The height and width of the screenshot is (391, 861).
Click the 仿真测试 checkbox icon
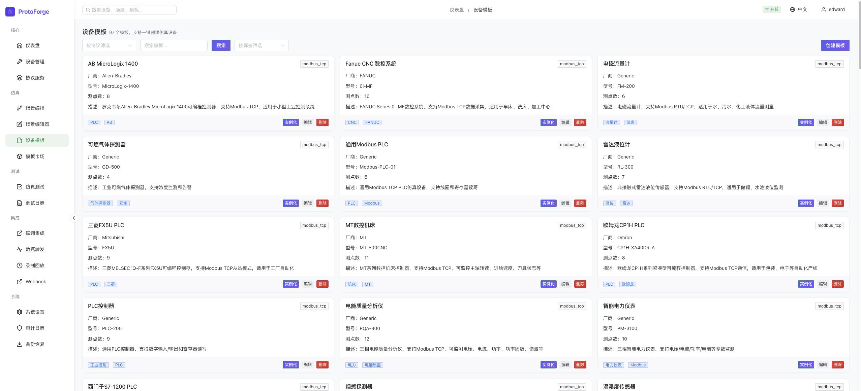(20, 187)
